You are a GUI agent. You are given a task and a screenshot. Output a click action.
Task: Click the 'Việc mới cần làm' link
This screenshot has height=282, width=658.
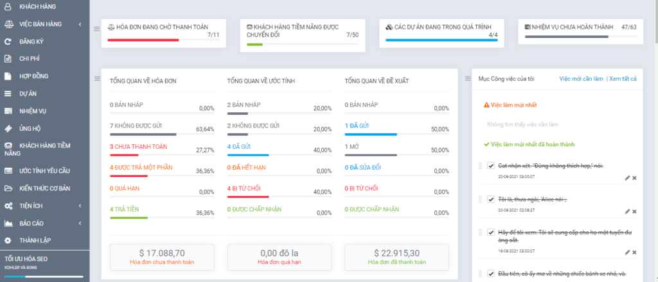click(x=581, y=79)
